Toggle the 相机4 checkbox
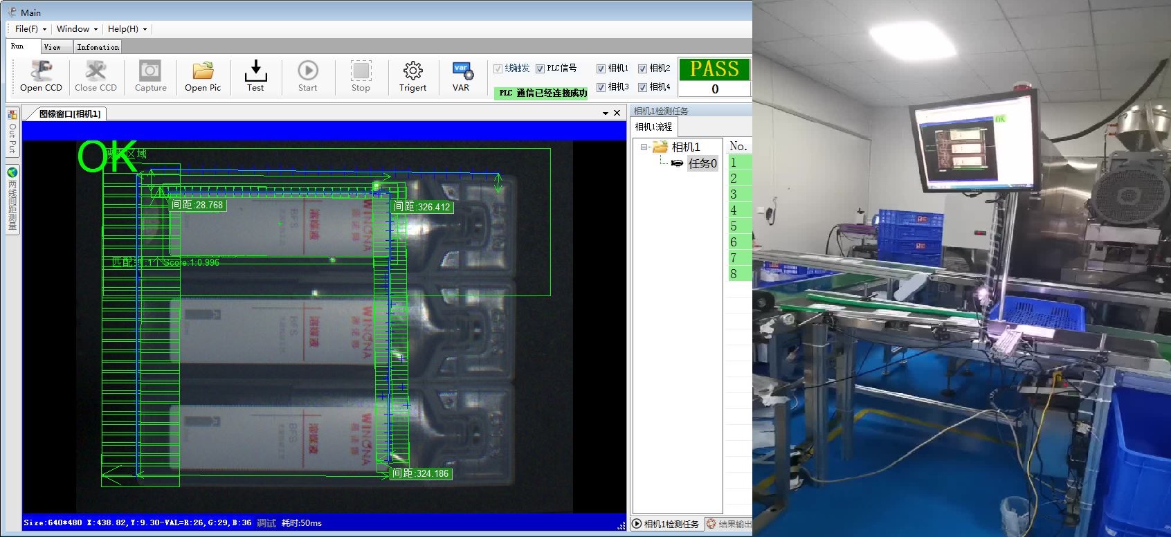This screenshot has height=537, width=1171. tap(642, 87)
